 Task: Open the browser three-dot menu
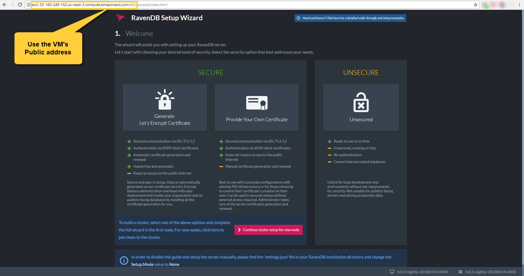coord(519,5)
